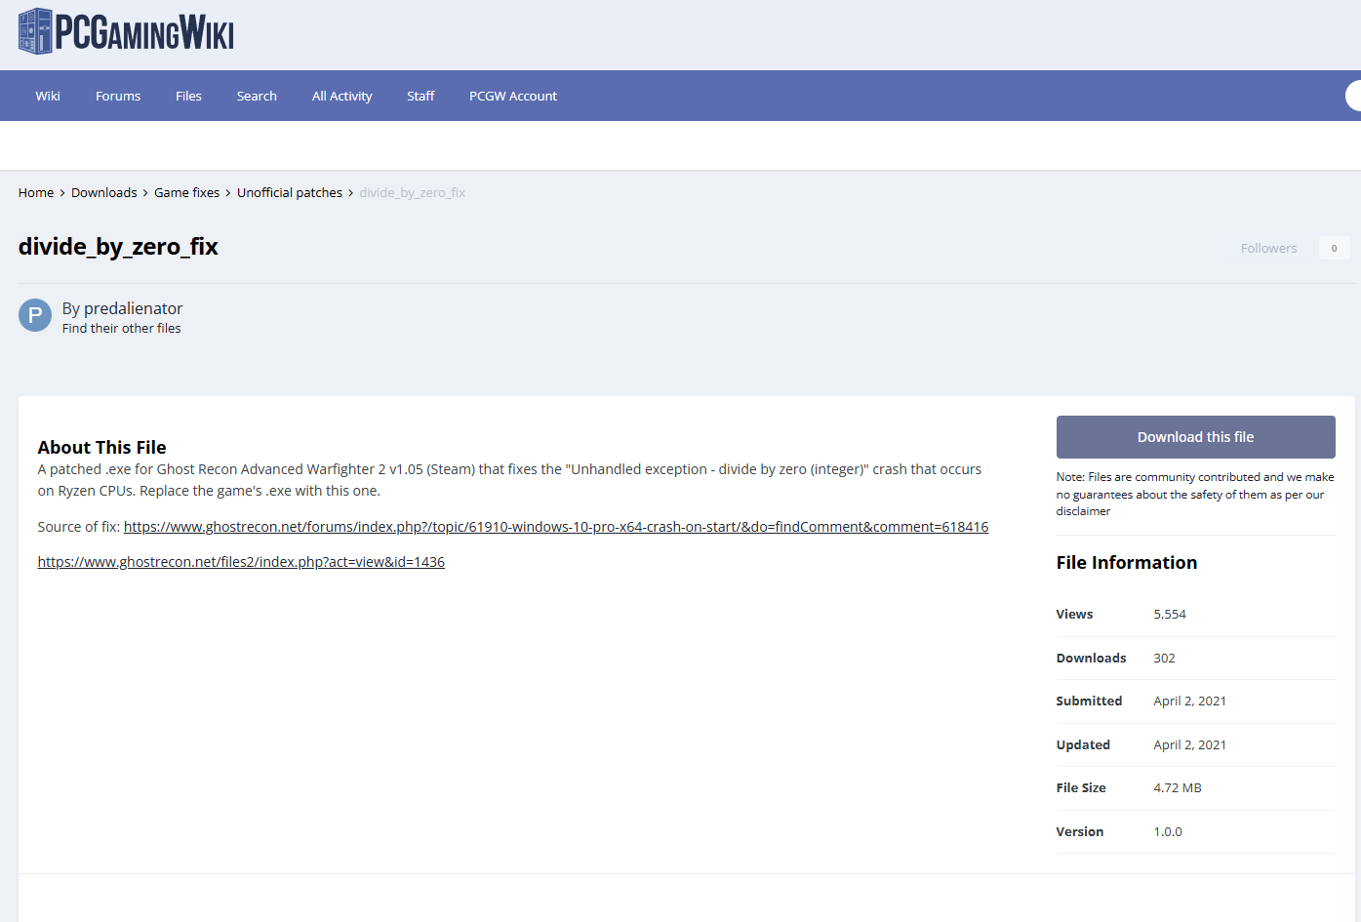Click Find their other files
The width and height of the screenshot is (1361, 922).
tap(122, 329)
